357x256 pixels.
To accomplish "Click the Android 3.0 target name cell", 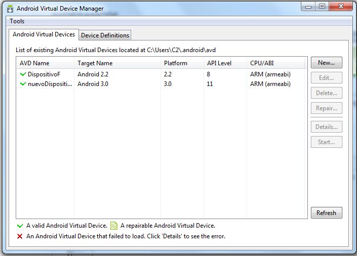I will 93,84.
